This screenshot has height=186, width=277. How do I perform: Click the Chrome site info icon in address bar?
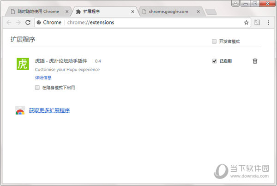[39, 23]
